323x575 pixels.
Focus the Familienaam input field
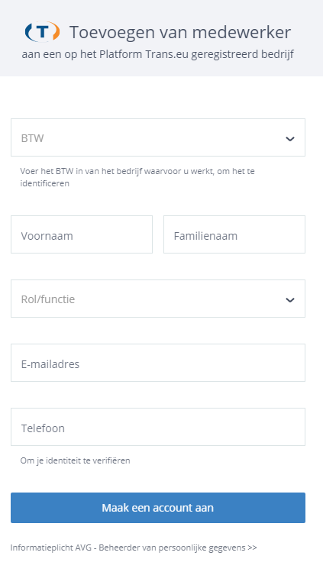pos(234,234)
